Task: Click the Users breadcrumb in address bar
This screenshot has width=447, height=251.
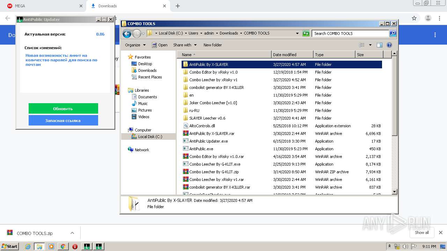Action: (193, 33)
